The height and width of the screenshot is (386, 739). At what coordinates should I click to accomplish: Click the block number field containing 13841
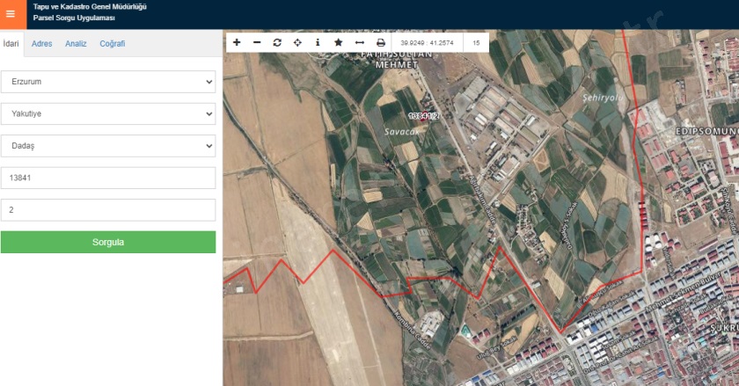[x=108, y=178]
